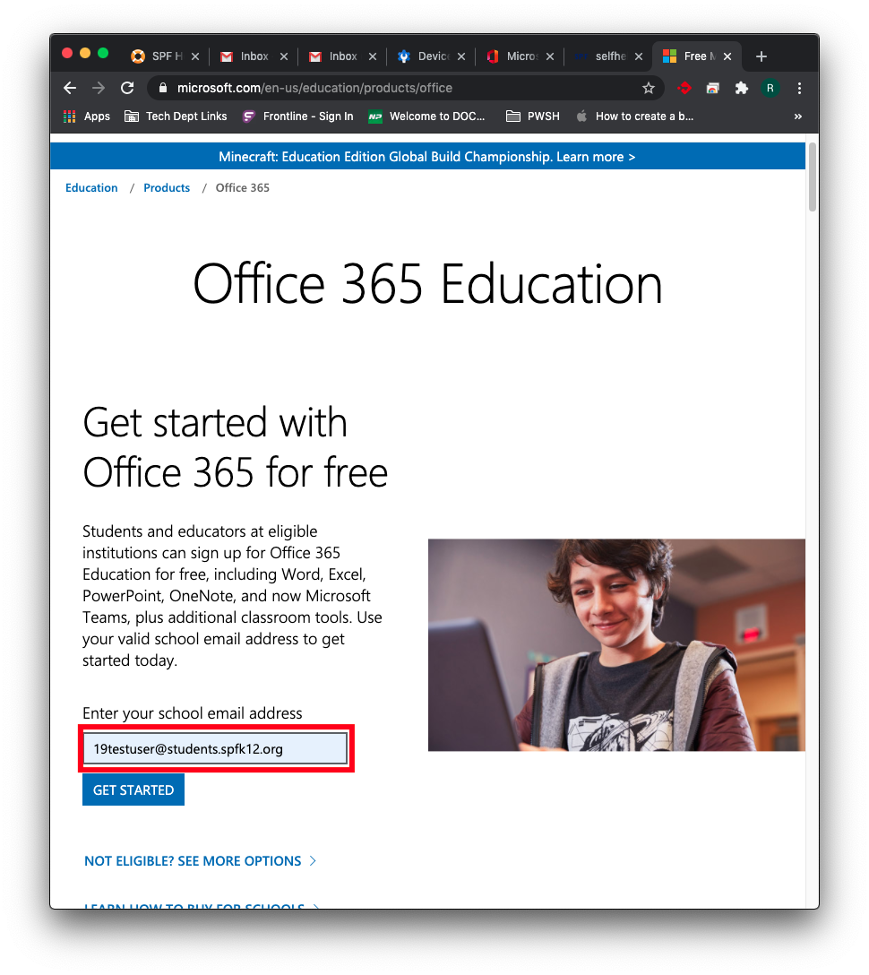Bookmark this page with the star icon
Screen dimensions: 869x975
pyautogui.click(x=649, y=88)
